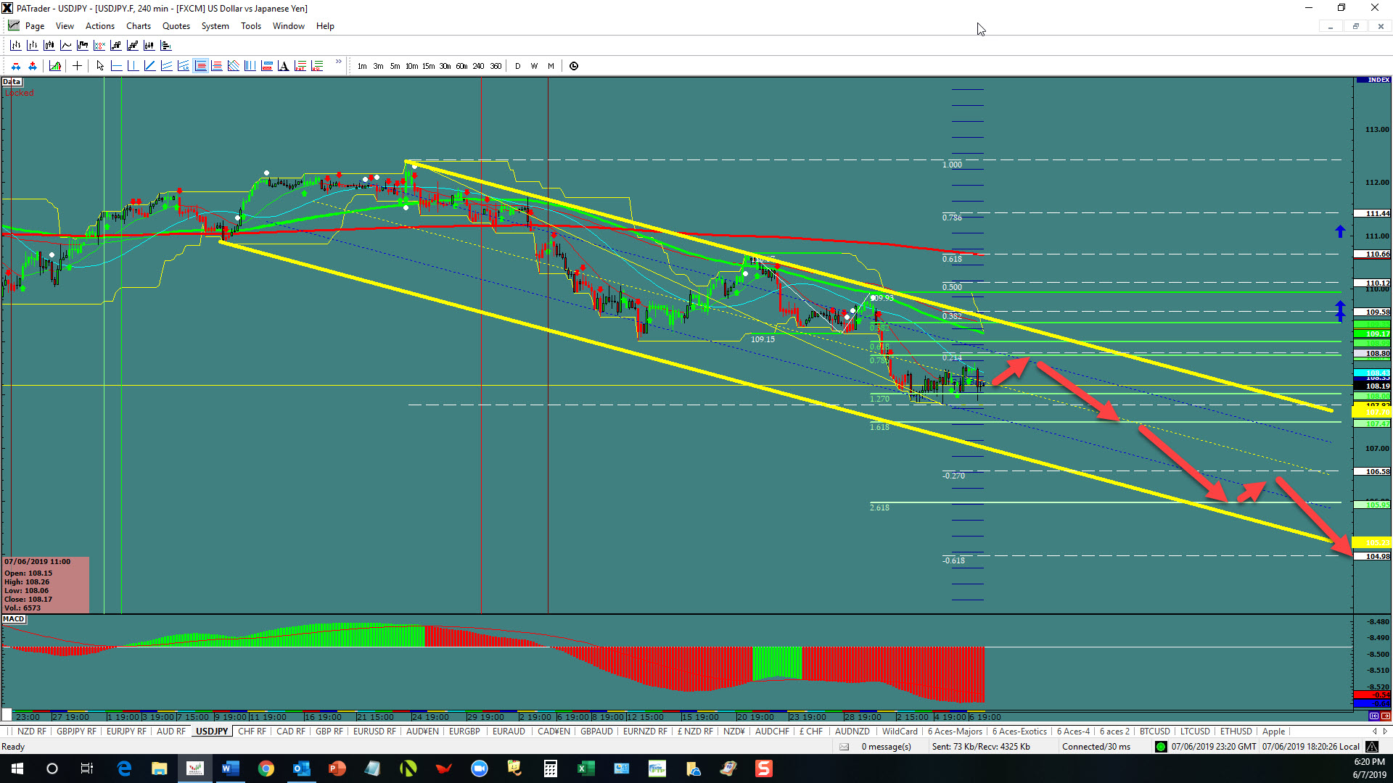This screenshot has width=1393, height=783.
Task: Choose the linear regression LR tool
Action: pyautogui.click(x=183, y=66)
